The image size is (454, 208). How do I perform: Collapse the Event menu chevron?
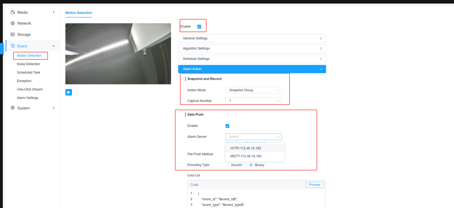coord(54,46)
